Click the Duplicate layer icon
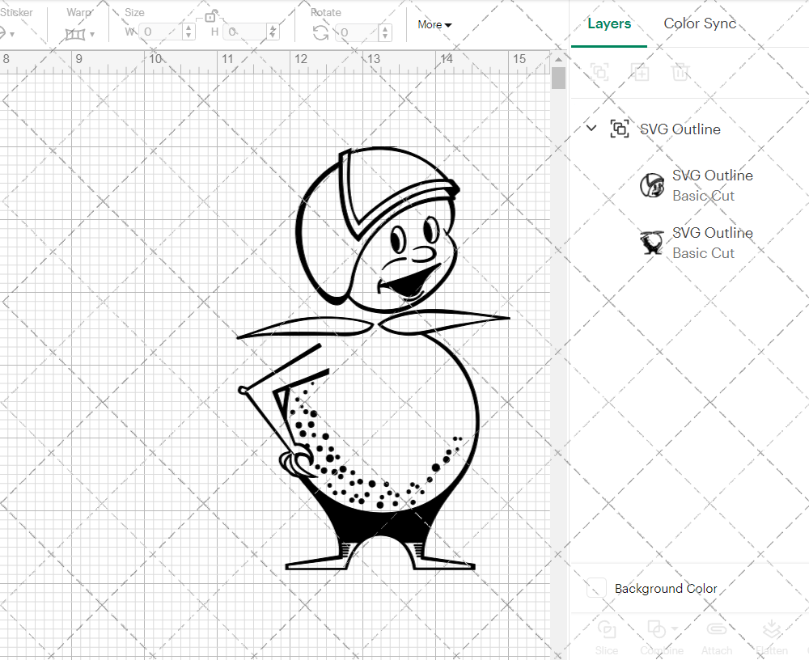The height and width of the screenshot is (660, 809). pyautogui.click(x=640, y=72)
